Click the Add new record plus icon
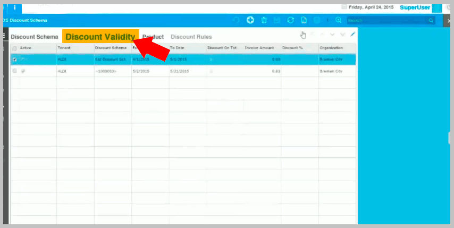 tap(250, 20)
